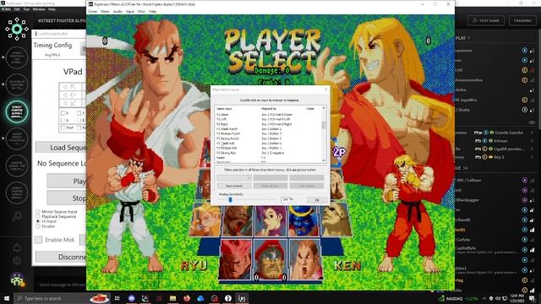Select the Weak Punch row in input list

pos(268,128)
